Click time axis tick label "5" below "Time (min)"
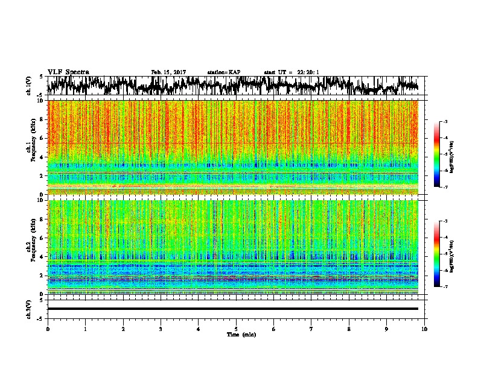 coord(236,329)
